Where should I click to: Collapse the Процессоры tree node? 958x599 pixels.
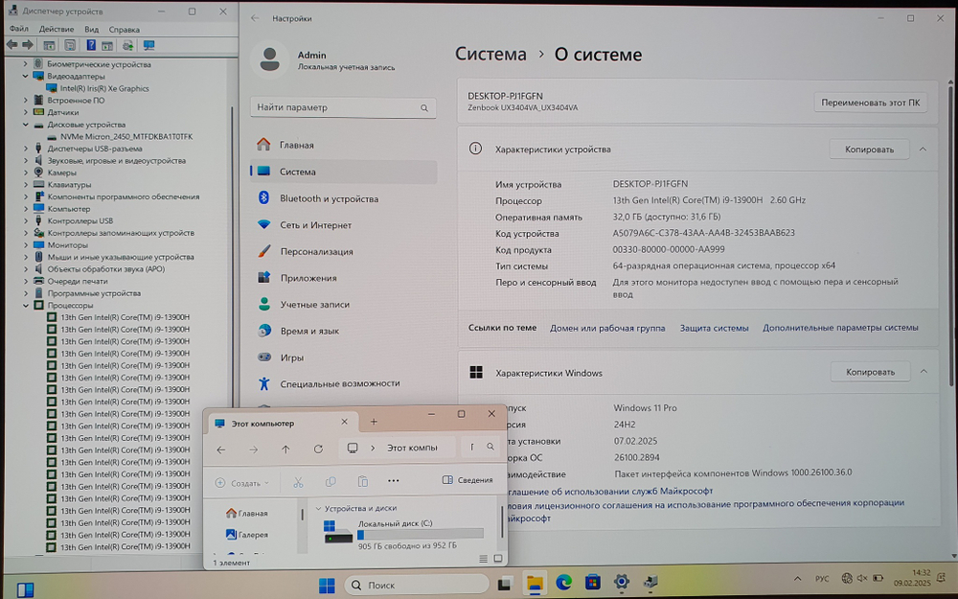pos(27,305)
